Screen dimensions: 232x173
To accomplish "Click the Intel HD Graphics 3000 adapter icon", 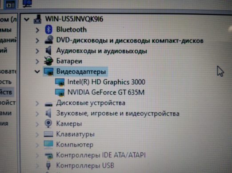I will tap(60, 82).
